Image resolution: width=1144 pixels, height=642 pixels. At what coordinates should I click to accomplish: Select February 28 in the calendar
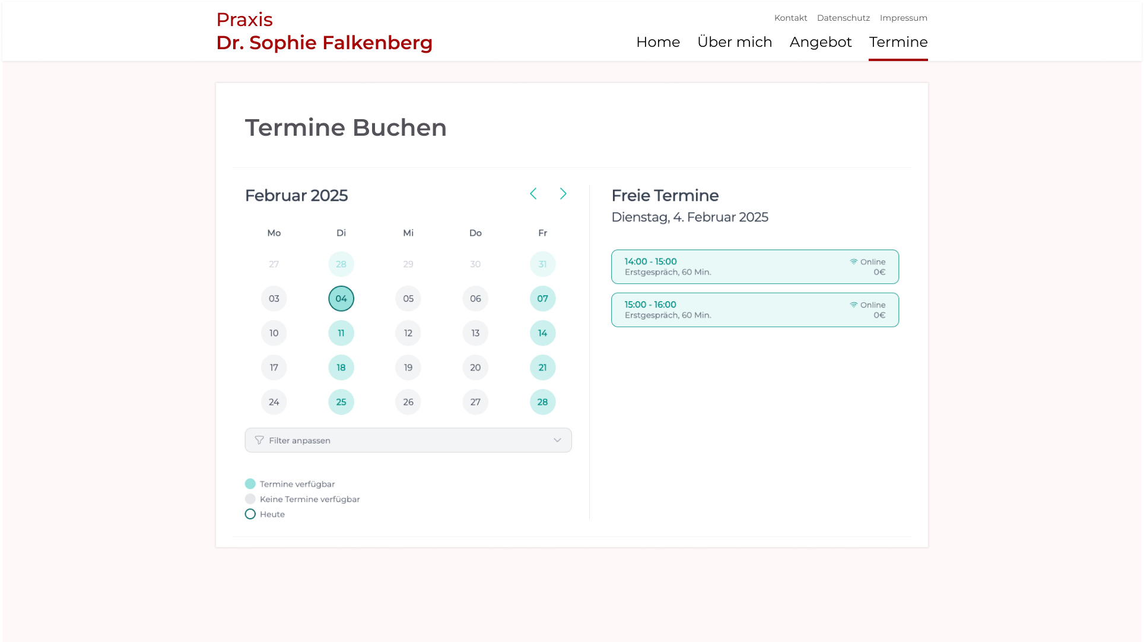pyautogui.click(x=542, y=401)
